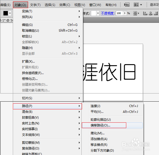Open the 视图(V) menu

pos(80,5)
